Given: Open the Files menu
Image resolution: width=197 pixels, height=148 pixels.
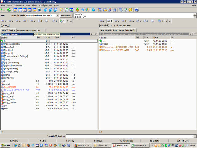Looking at the screenshot, I should (3, 6).
